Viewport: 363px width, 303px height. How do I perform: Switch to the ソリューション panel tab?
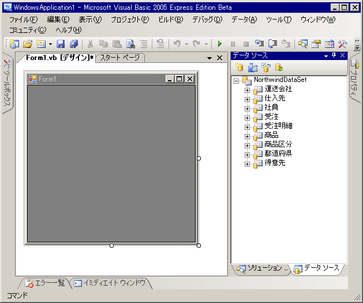pyautogui.click(x=261, y=268)
